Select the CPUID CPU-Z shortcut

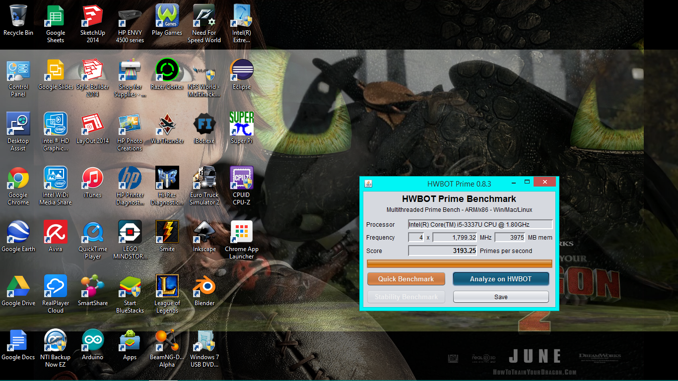[x=242, y=178]
